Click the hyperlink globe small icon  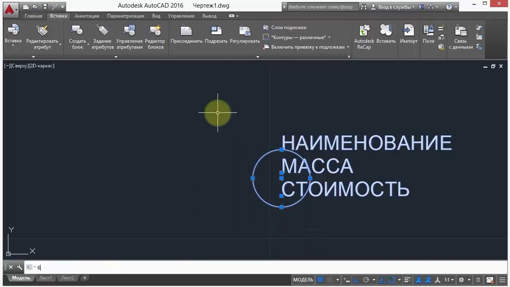coord(441,47)
